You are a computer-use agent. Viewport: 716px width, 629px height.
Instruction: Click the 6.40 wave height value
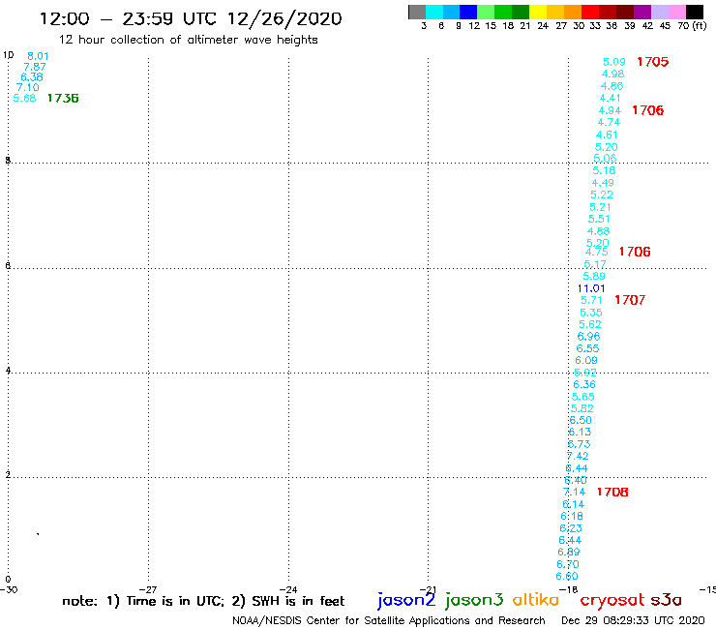576,480
